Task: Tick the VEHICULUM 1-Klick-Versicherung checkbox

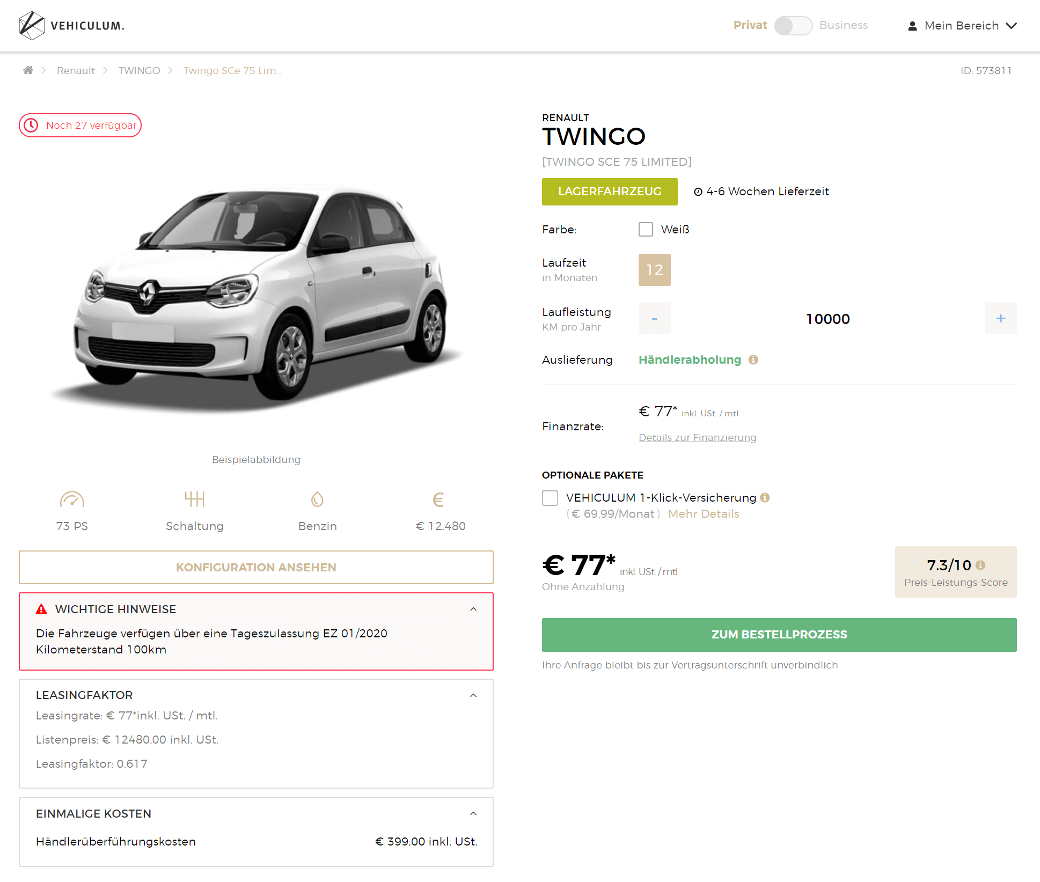Action: coord(550,498)
